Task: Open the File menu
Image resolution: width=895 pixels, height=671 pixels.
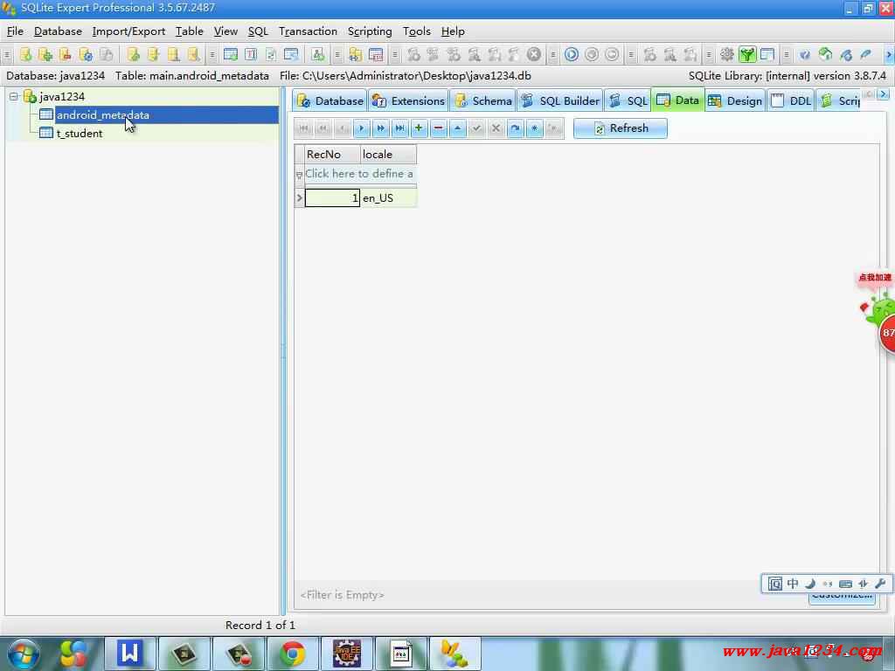Action: 15,31
